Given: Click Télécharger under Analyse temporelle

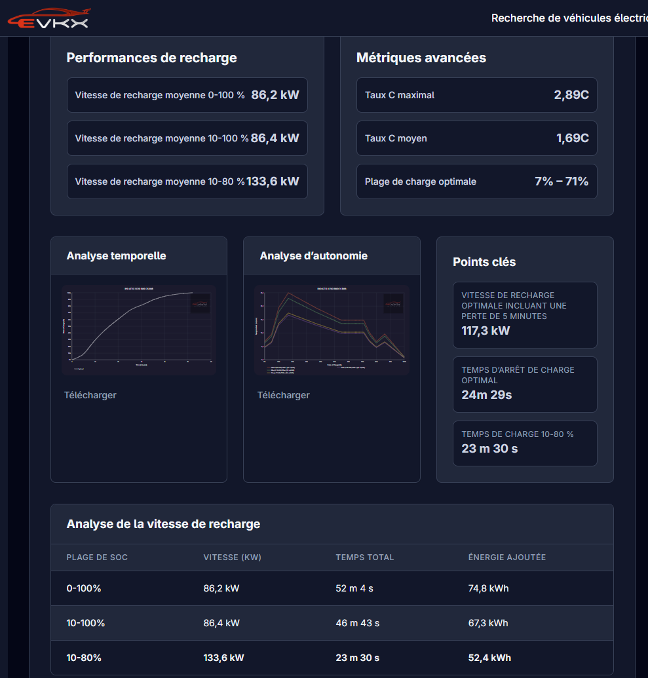Looking at the screenshot, I should [x=90, y=395].
